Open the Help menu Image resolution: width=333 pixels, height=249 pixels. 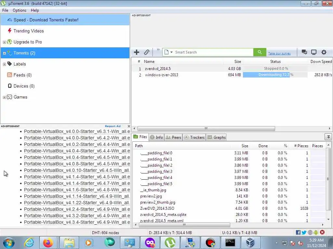click(35, 10)
